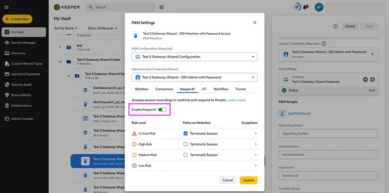Click the RF account avatar
The image size is (389, 193).
[x=319, y=7]
